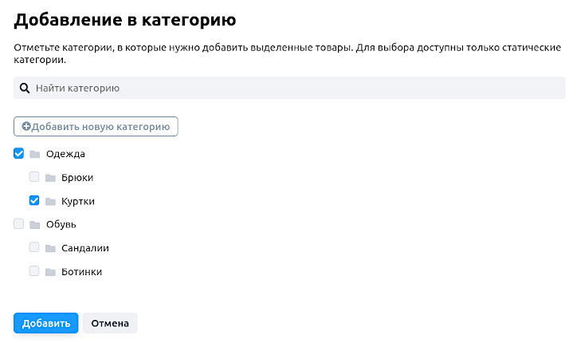The image size is (577, 343).
Task: Cancel the dialog with Отмена
Action: [x=110, y=323]
